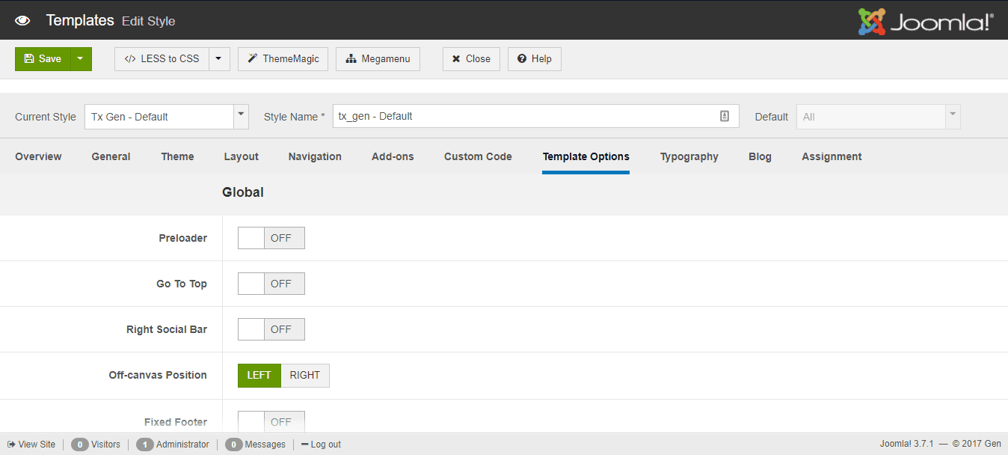This screenshot has height=455, width=1008.
Task: Open the Layout tab
Action: 241,156
